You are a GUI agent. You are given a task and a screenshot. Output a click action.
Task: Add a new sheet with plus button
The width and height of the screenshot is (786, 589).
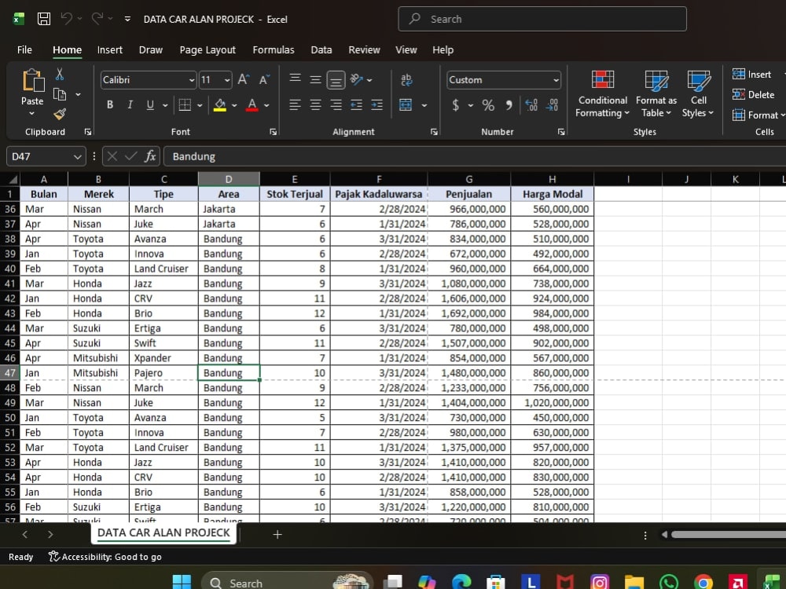[277, 534]
